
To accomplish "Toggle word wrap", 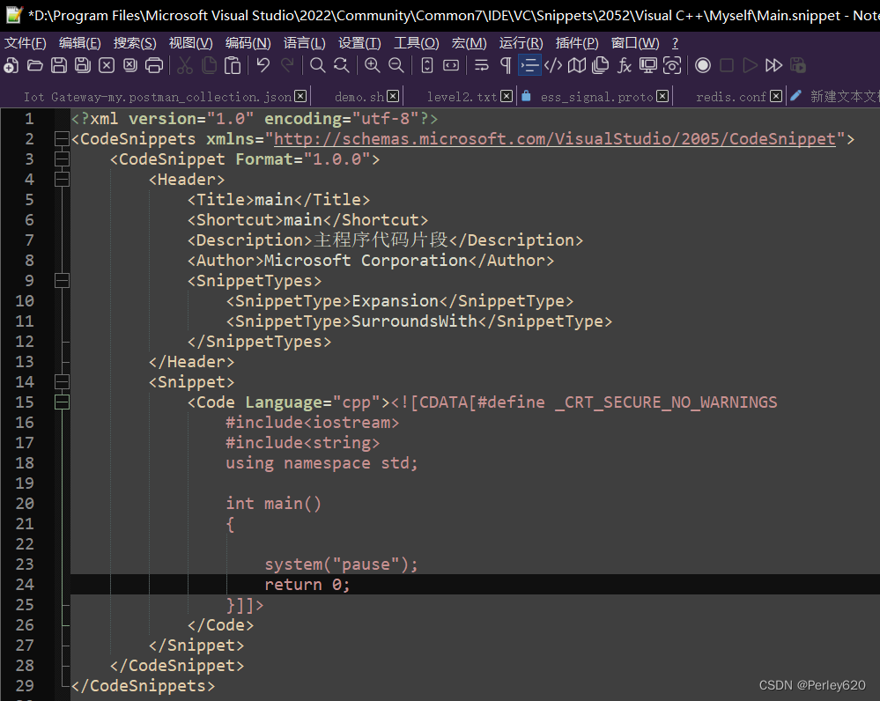I will pyautogui.click(x=482, y=66).
